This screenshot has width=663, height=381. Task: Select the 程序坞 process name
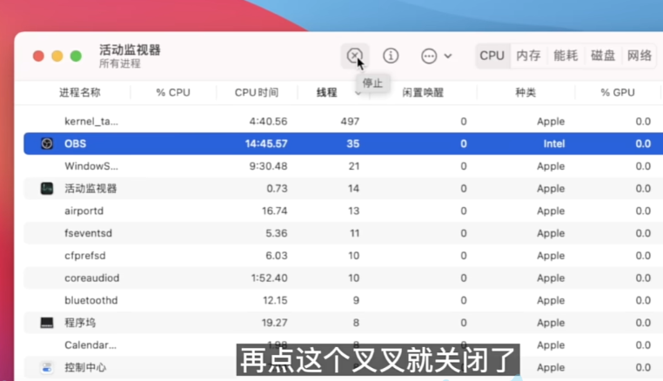(x=80, y=323)
